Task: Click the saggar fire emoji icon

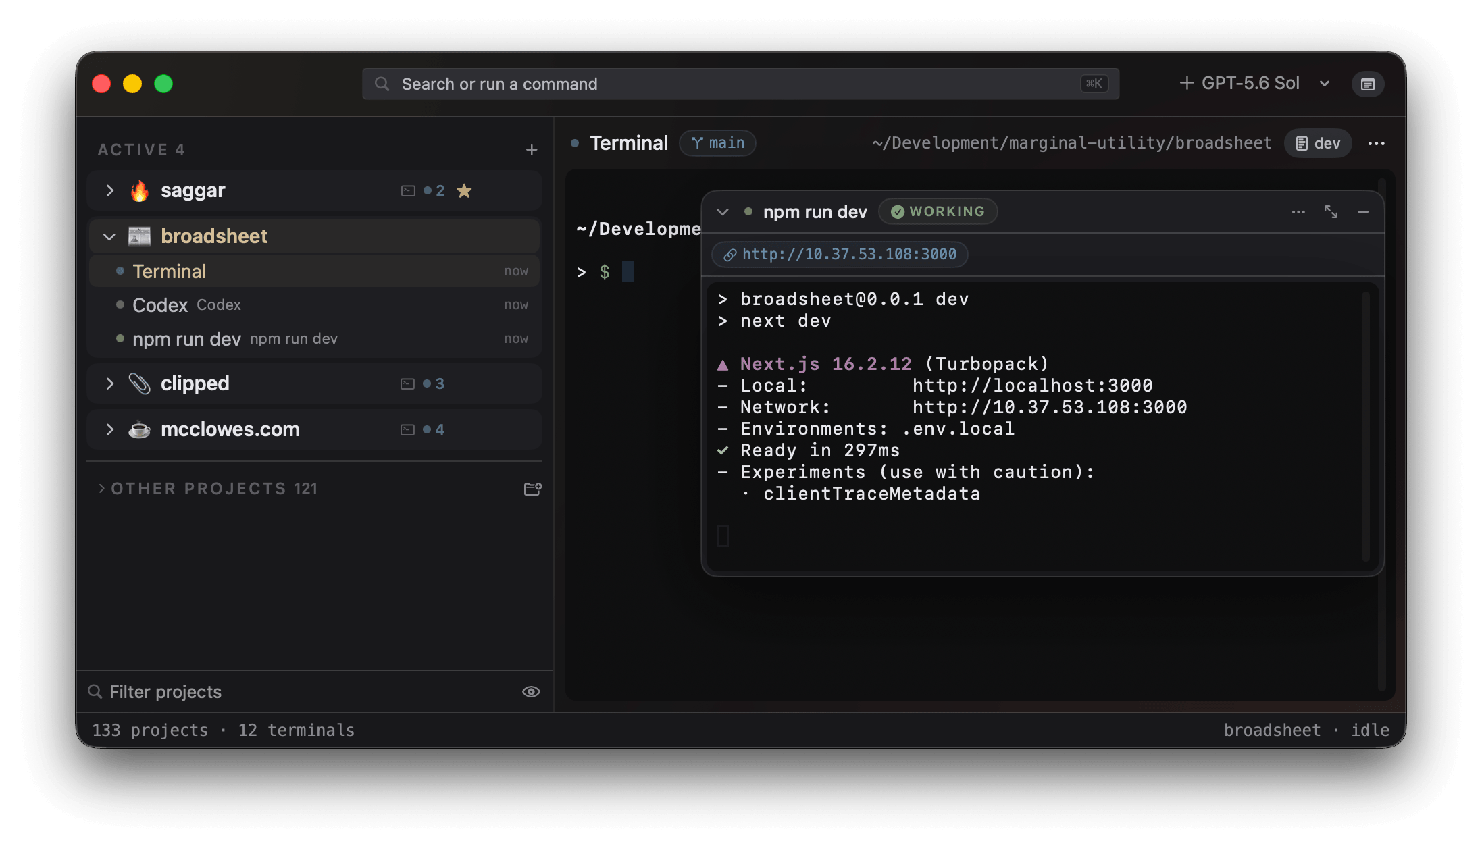Action: (140, 191)
